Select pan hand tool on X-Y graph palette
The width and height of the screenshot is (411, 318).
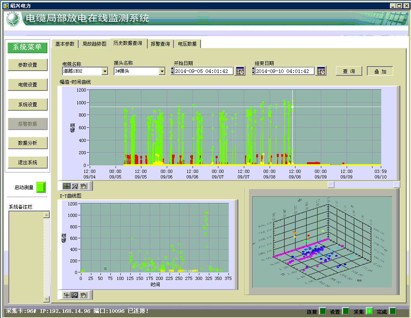[x=83, y=295]
